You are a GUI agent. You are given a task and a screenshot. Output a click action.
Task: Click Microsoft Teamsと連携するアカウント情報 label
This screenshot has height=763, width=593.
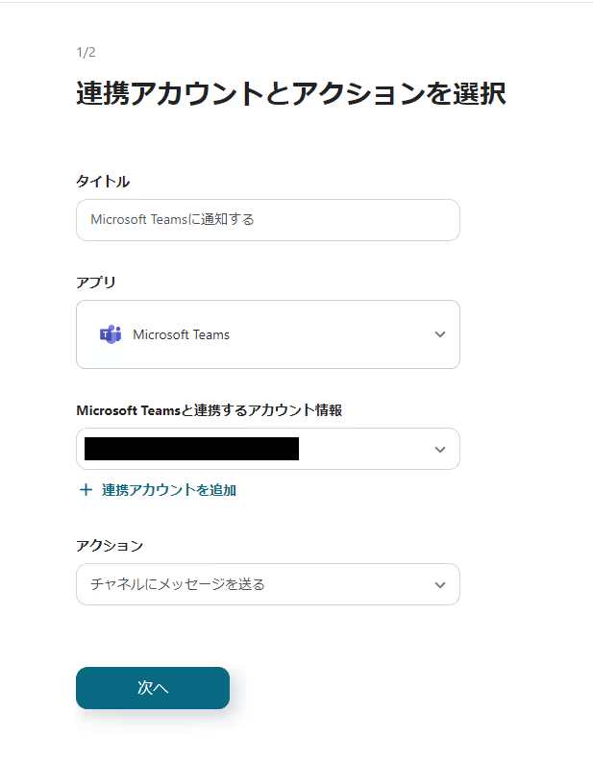coord(210,410)
